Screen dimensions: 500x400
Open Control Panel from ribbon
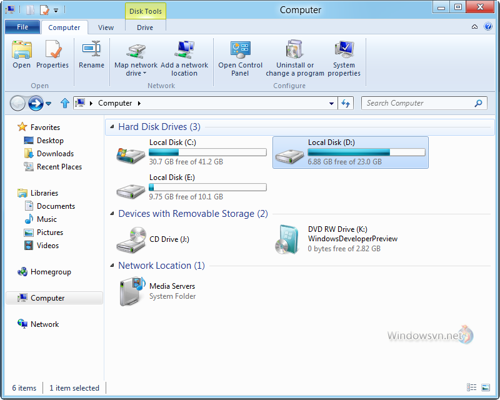(240, 59)
